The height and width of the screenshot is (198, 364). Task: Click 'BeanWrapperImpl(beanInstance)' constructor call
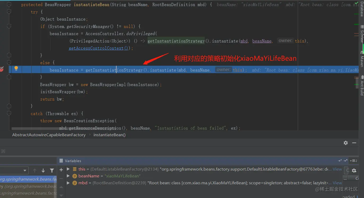tap(125, 84)
